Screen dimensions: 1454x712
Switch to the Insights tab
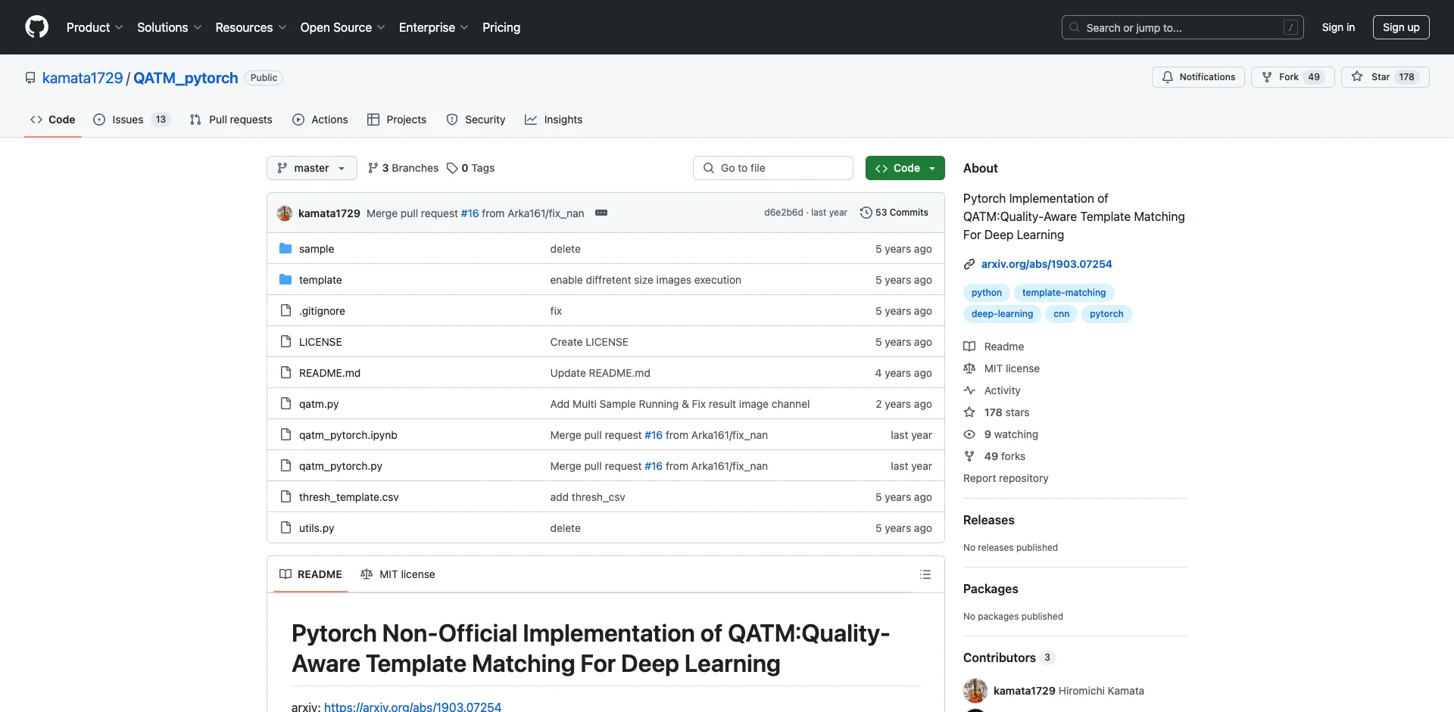tap(554, 120)
